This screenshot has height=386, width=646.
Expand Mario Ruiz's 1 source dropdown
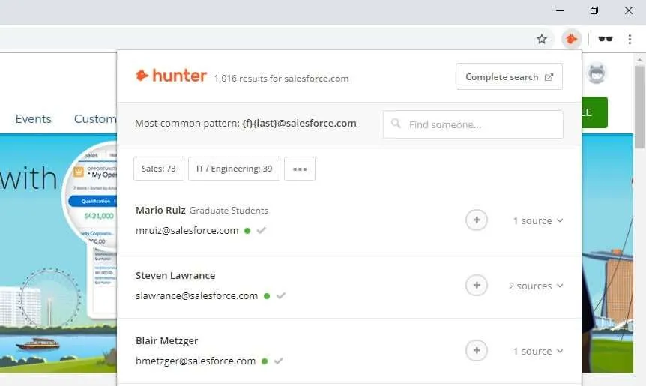(537, 221)
